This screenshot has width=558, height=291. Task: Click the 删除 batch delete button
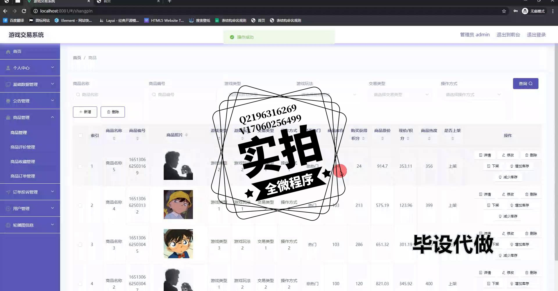[x=113, y=112]
